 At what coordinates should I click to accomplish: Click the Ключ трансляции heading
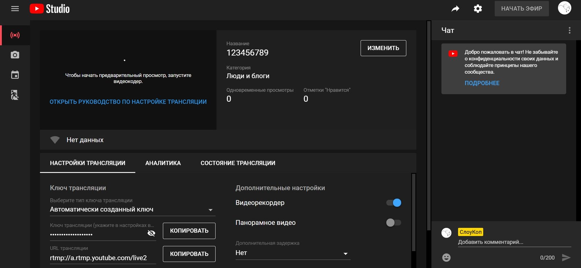(x=78, y=188)
